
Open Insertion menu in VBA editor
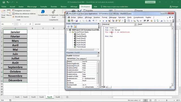(97, 17)
